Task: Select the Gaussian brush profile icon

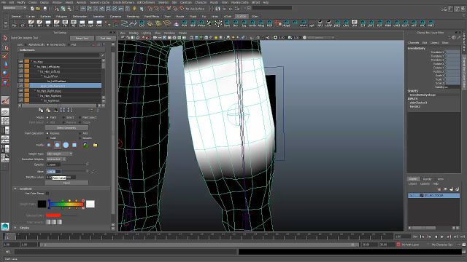Action: click(49, 146)
